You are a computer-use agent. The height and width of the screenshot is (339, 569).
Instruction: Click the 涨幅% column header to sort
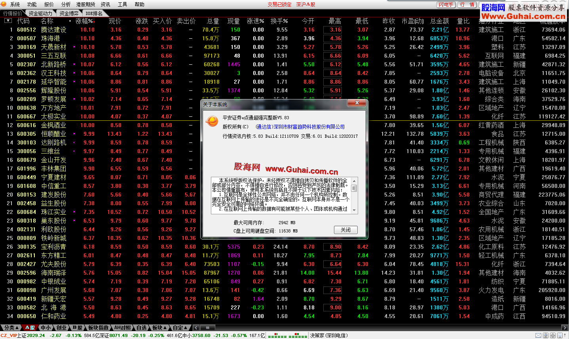pos(84,21)
